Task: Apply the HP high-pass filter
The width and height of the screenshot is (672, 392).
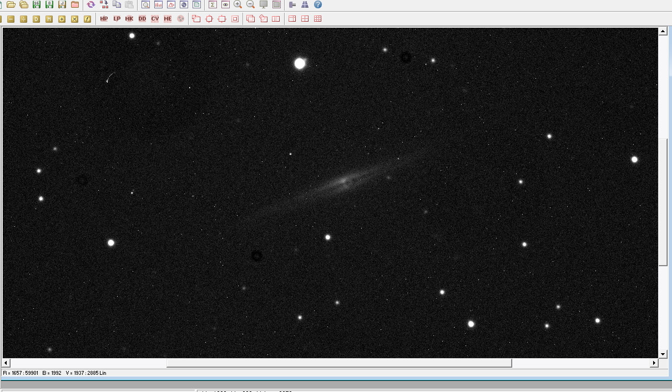Action: coord(104,19)
